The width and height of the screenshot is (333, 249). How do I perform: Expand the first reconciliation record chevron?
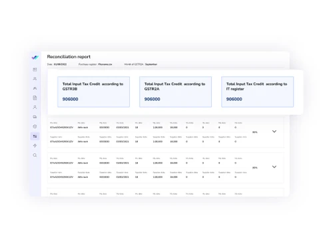pyautogui.click(x=274, y=131)
